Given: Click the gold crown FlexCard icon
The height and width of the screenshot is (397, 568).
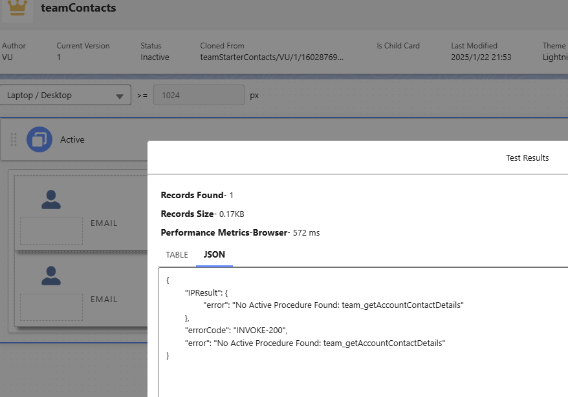Looking at the screenshot, I should (x=17, y=8).
